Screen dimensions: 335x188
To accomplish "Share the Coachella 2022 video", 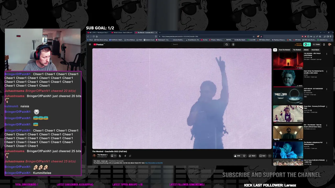I will tap(252, 156).
